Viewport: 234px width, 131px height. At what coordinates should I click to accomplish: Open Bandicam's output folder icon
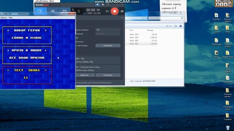[x=103, y=5]
